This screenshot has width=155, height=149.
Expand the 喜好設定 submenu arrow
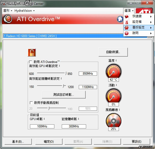151,28
